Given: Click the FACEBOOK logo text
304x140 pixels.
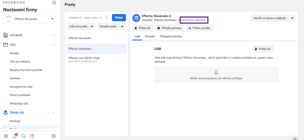Looking at the screenshot, I should click(x=14, y=2).
